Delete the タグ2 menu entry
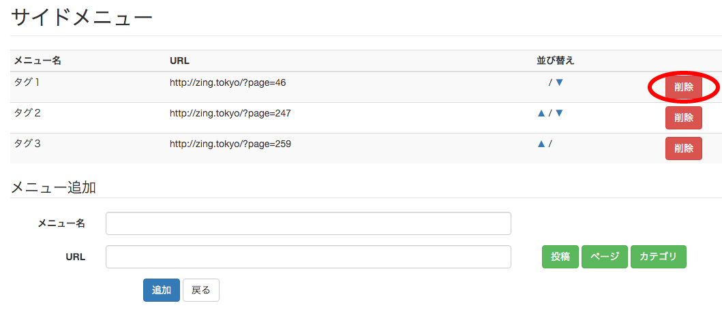722x314 pixels. click(683, 118)
